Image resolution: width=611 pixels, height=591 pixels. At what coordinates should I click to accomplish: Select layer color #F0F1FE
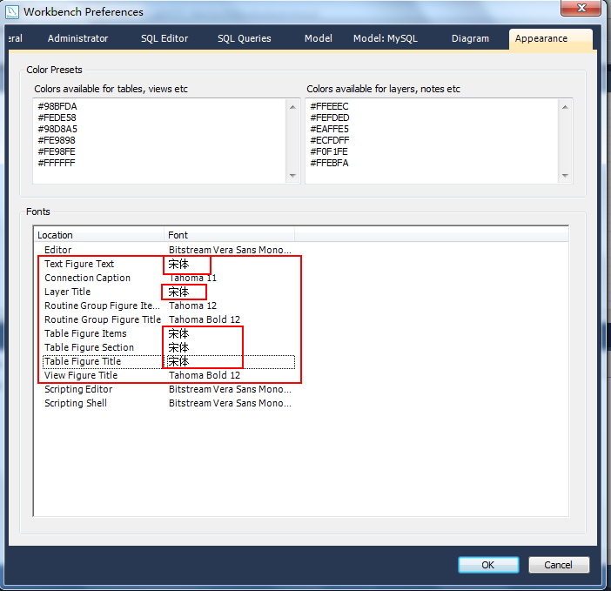click(329, 151)
